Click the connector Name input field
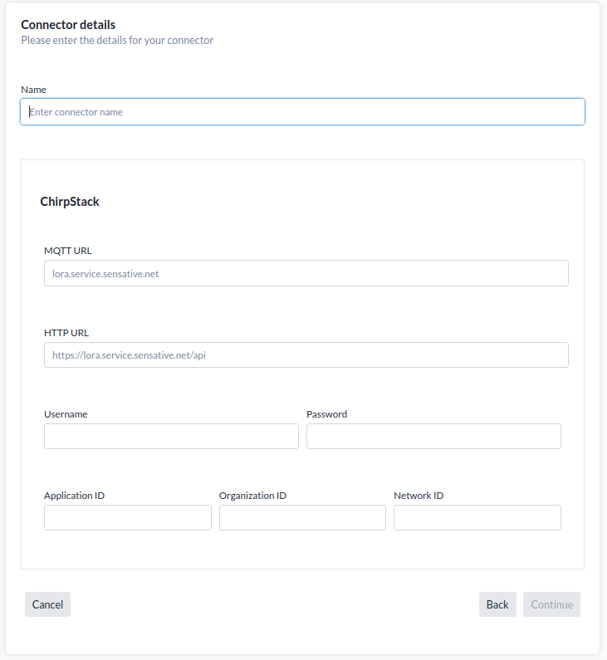The width and height of the screenshot is (607, 660). pyautogui.click(x=302, y=112)
